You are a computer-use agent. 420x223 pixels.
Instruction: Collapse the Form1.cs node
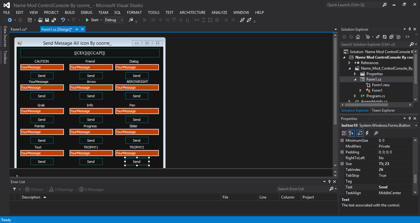(x=355, y=79)
